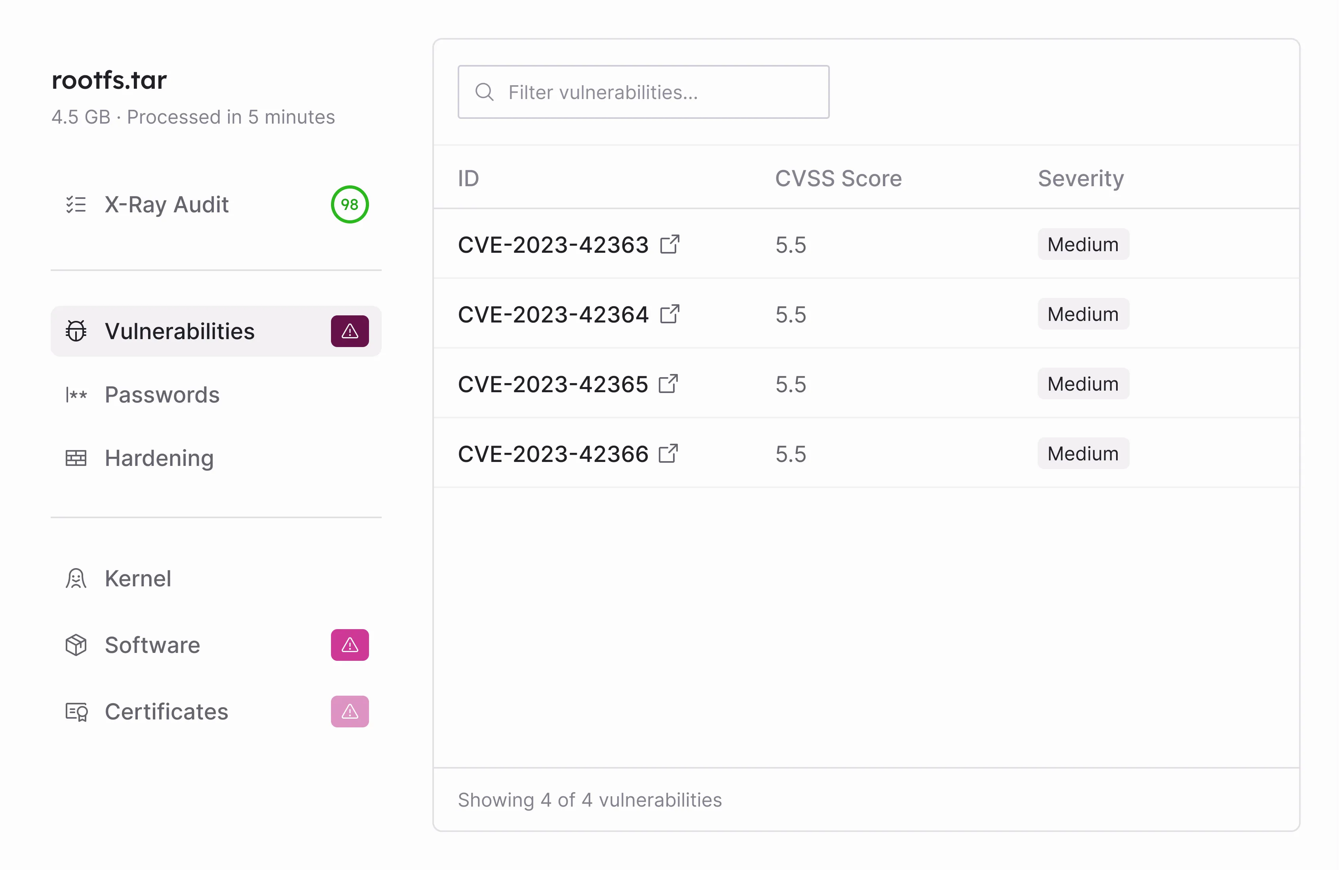Viewport: 1339px width, 870px height.
Task: Click Medium severity badge of CVE-2023-42366
Action: [1082, 454]
